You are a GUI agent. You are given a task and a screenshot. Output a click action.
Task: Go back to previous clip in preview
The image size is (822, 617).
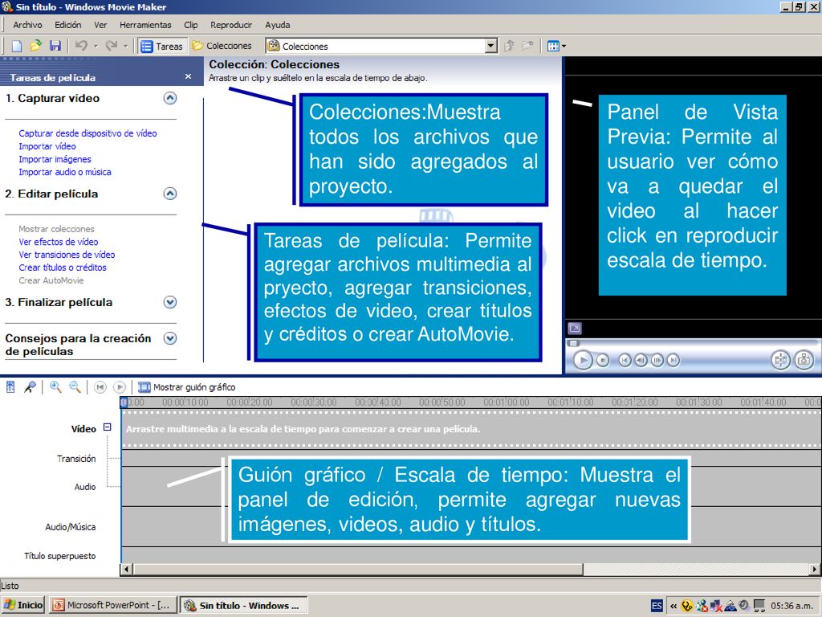click(x=625, y=361)
